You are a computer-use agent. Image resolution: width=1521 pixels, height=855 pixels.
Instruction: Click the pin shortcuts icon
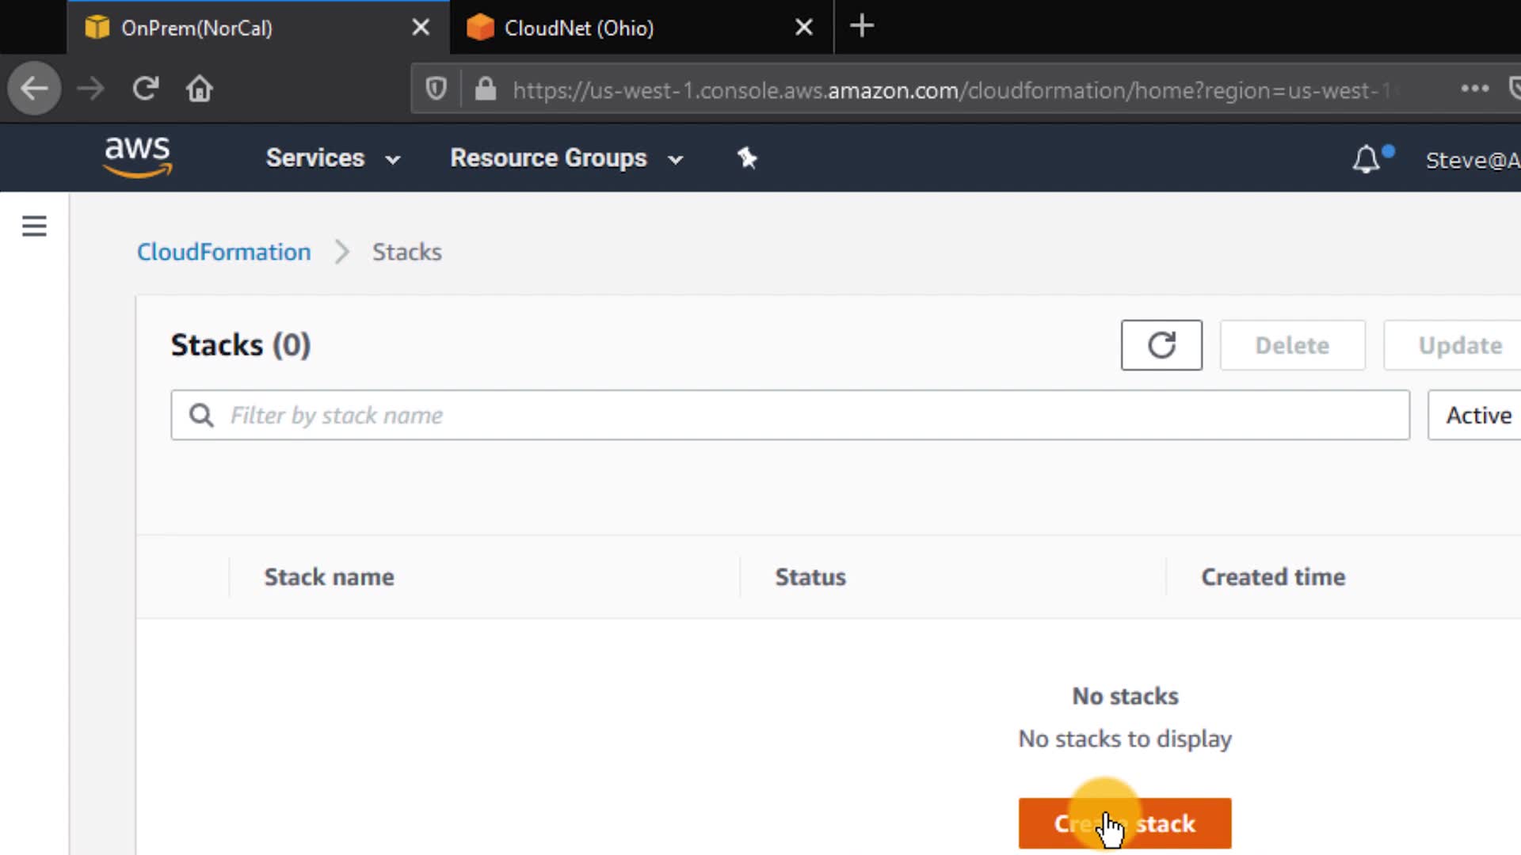pos(747,158)
